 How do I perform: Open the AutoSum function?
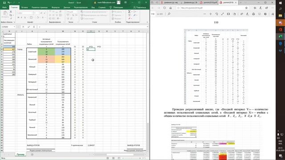129,12
